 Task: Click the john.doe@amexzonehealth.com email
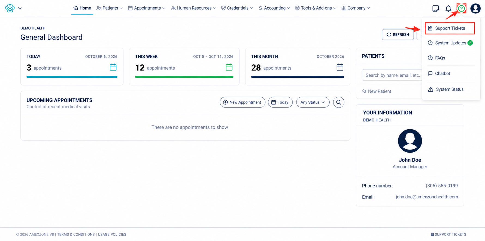[427, 197]
